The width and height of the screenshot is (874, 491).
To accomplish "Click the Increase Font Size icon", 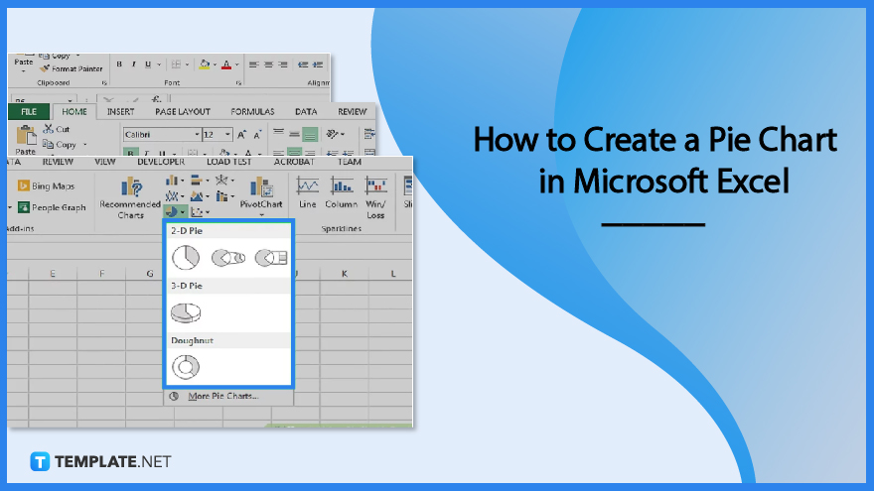I will [x=242, y=135].
